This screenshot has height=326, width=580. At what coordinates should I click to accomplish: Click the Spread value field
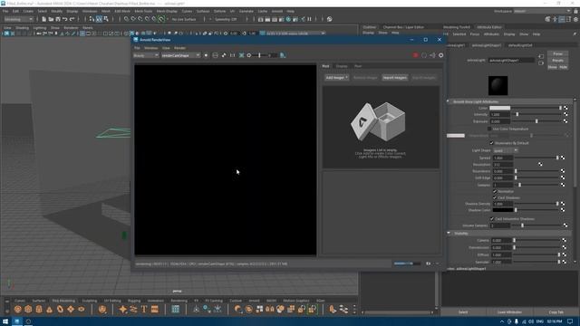[503, 158]
